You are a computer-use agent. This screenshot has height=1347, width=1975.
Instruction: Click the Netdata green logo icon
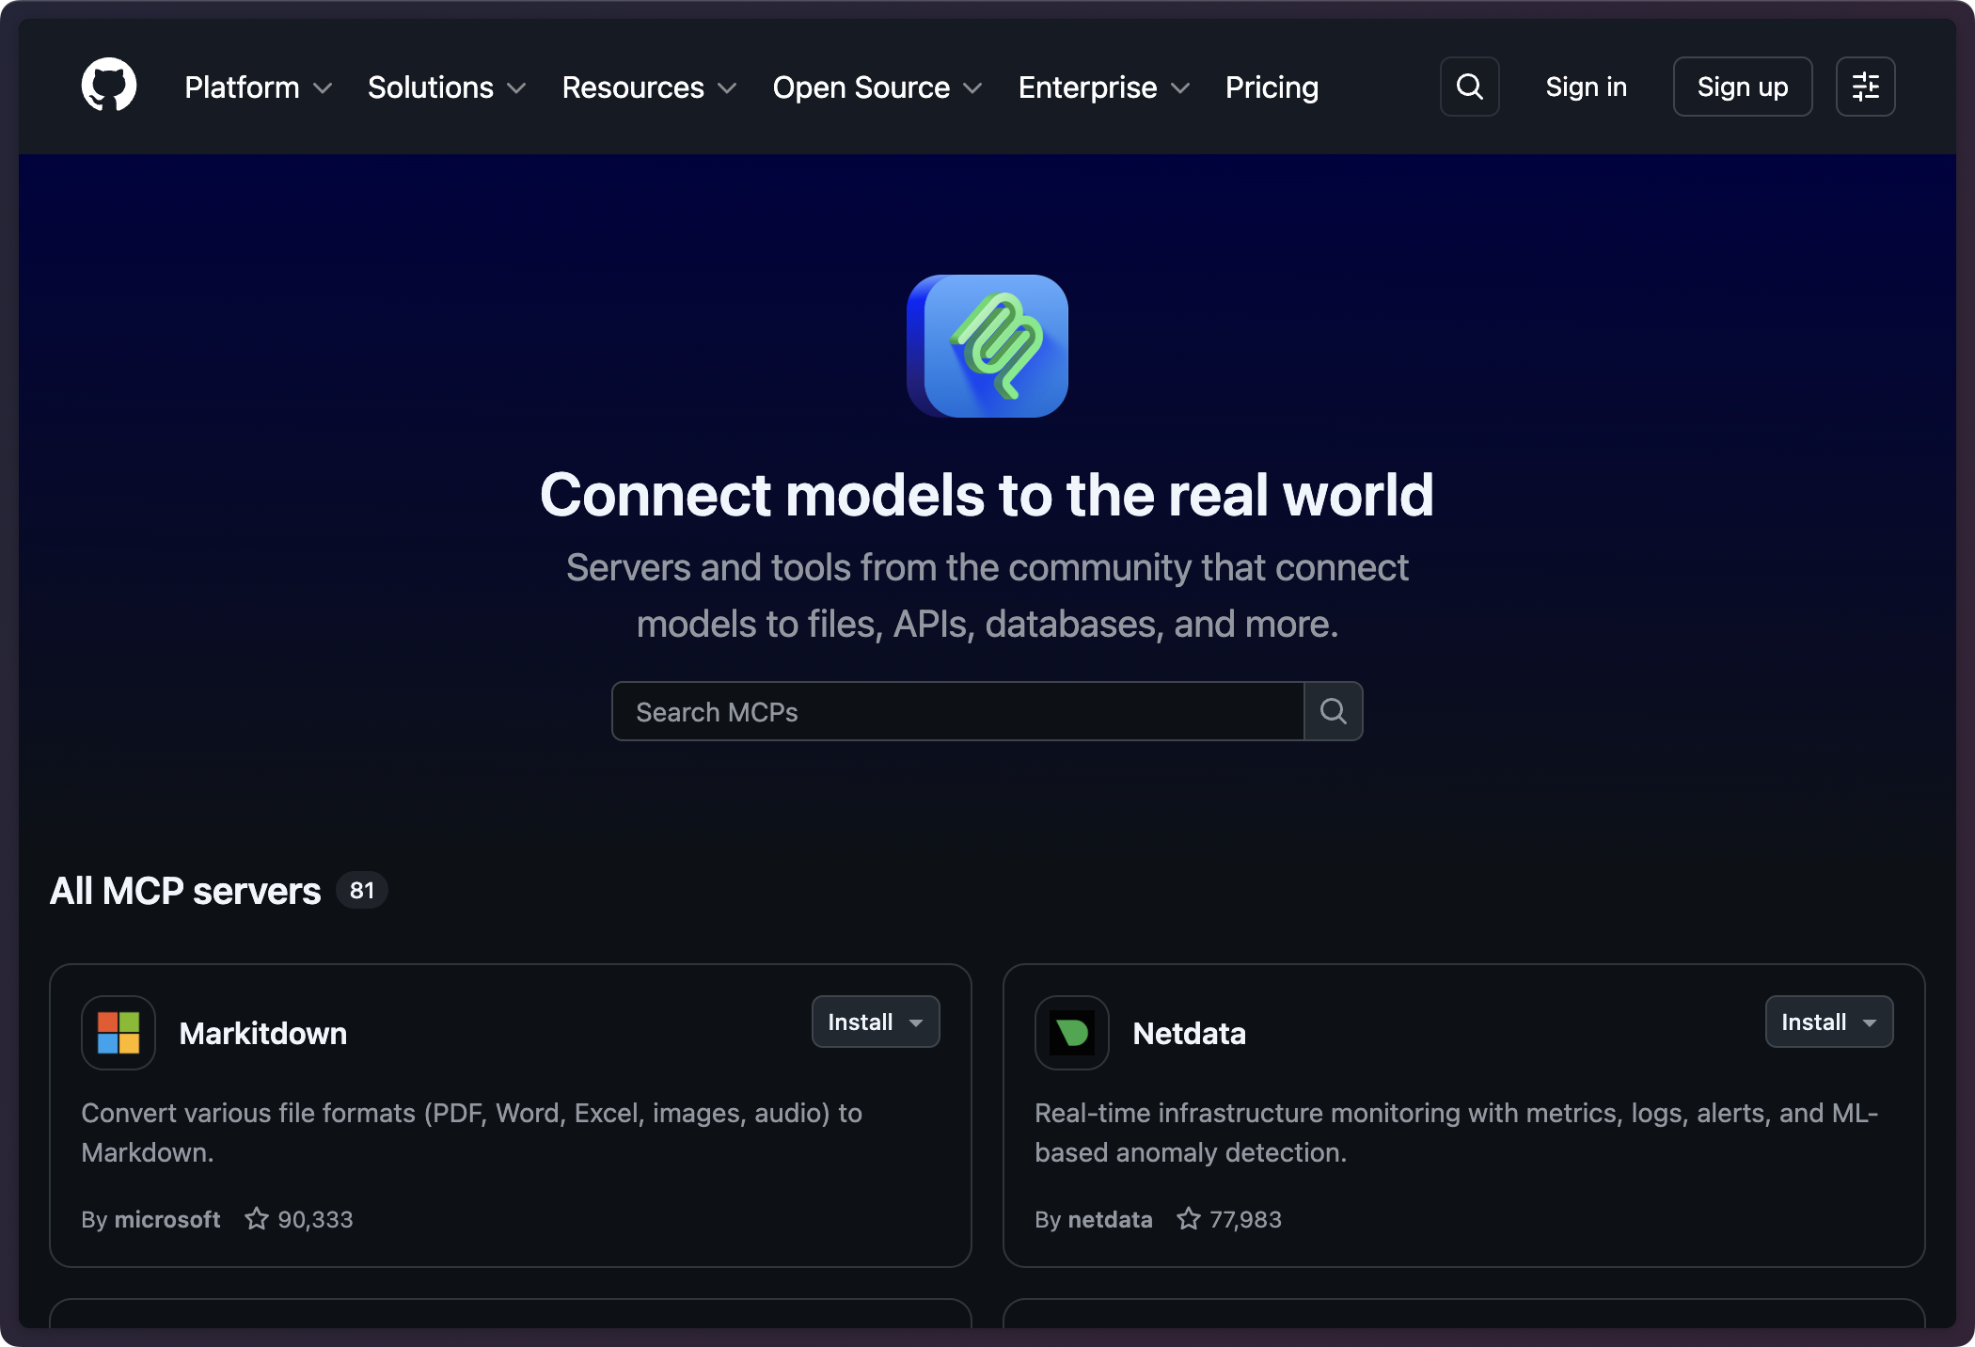point(1072,1033)
